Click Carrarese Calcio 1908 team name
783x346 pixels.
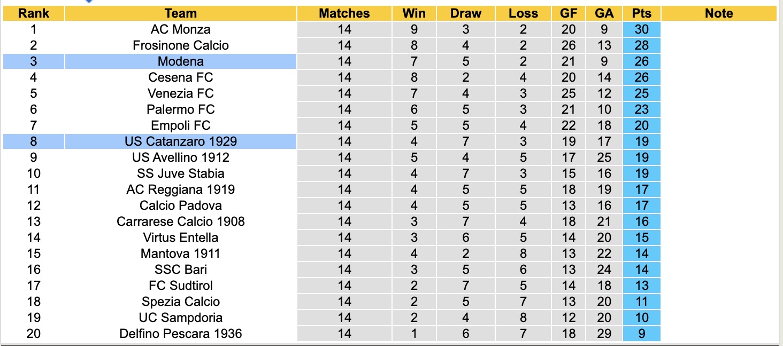181,222
